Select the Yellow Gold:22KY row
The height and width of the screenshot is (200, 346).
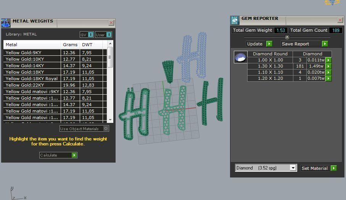55,85
